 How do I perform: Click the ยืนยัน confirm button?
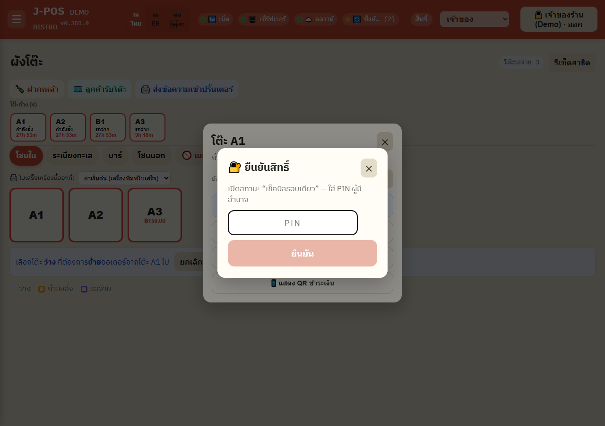(x=302, y=253)
